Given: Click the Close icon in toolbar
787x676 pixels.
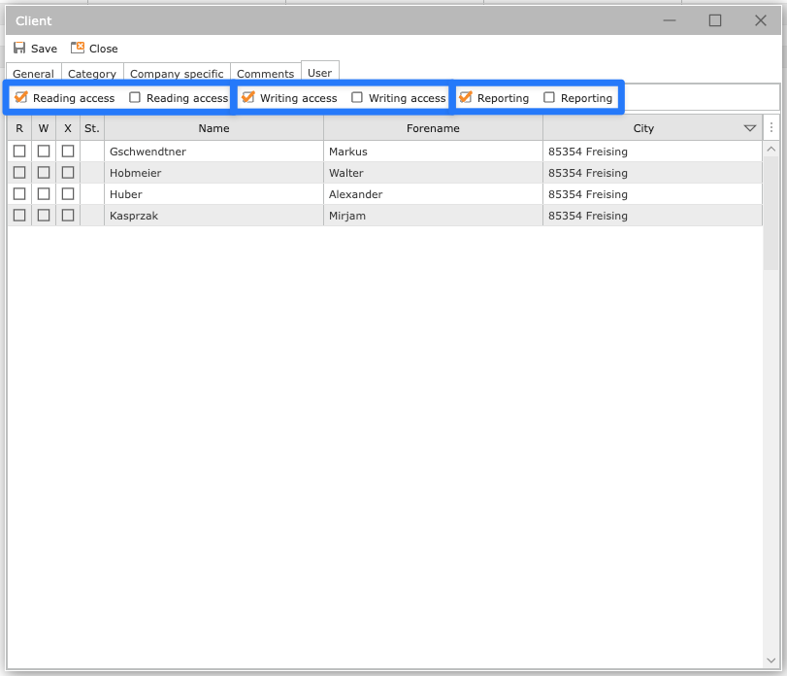Looking at the screenshot, I should click(78, 48).
